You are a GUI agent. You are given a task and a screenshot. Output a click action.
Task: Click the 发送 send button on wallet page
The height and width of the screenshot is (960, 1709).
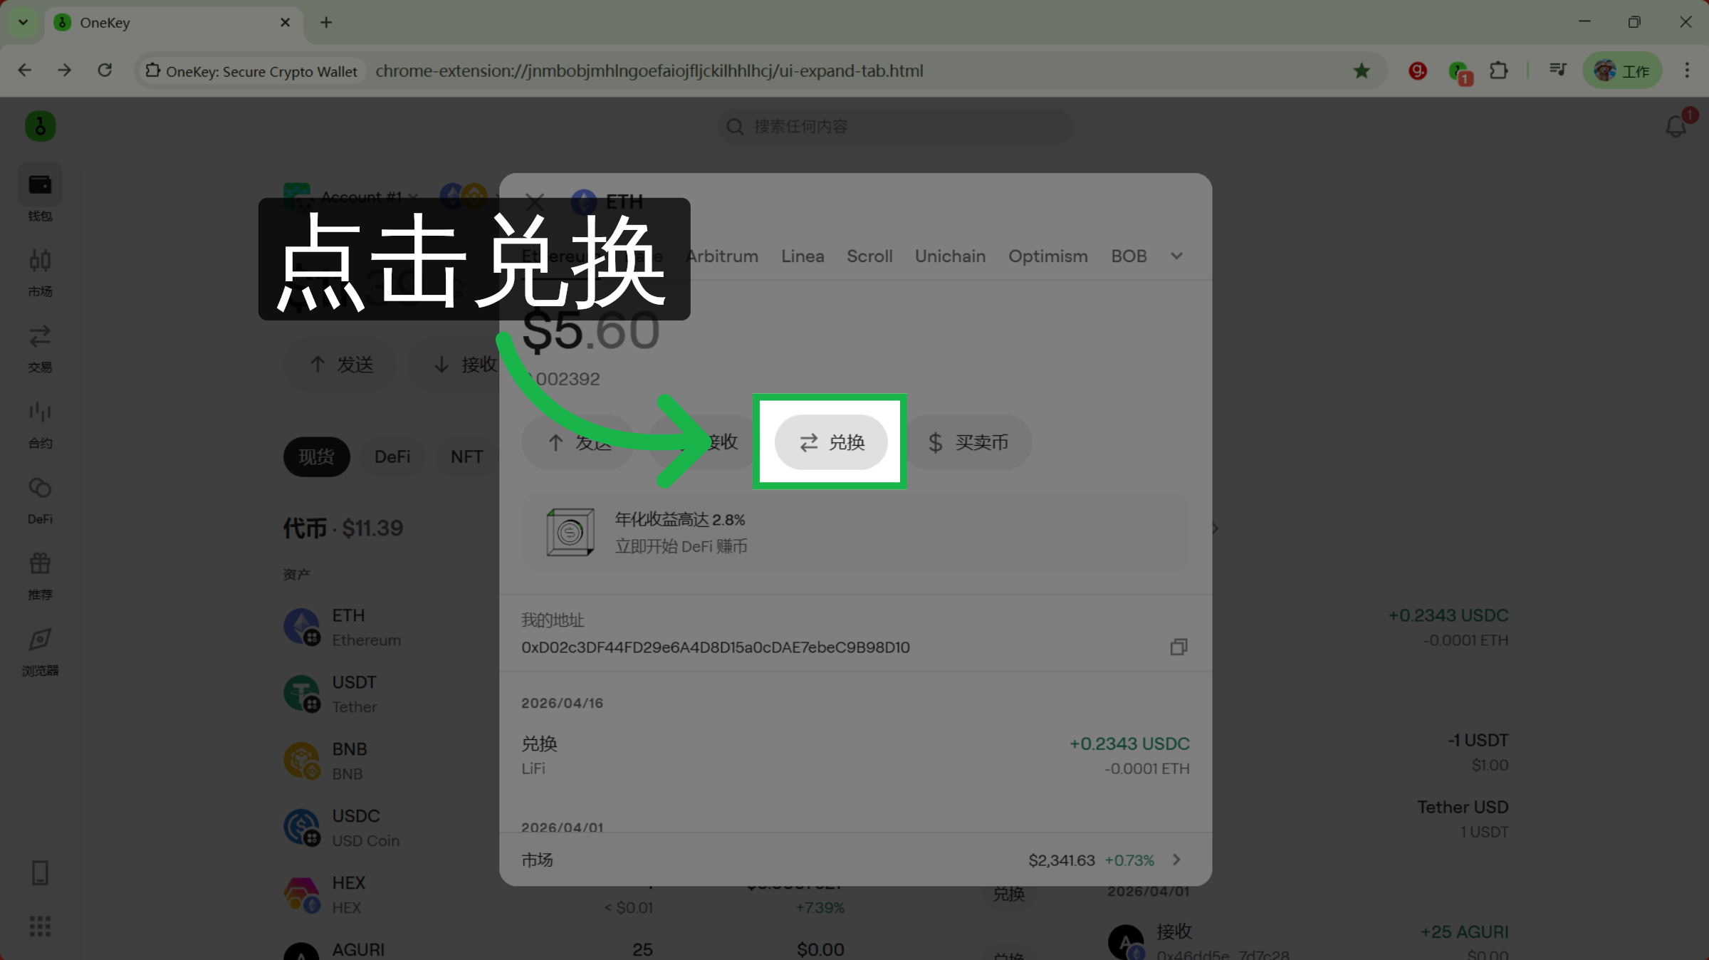(341, 365)
